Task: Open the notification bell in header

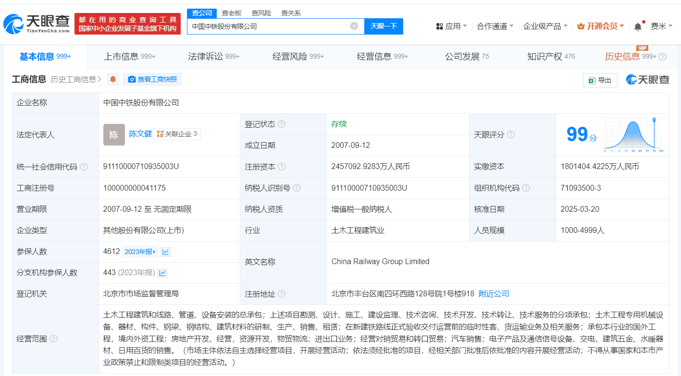Action: (x=638, y=26)
